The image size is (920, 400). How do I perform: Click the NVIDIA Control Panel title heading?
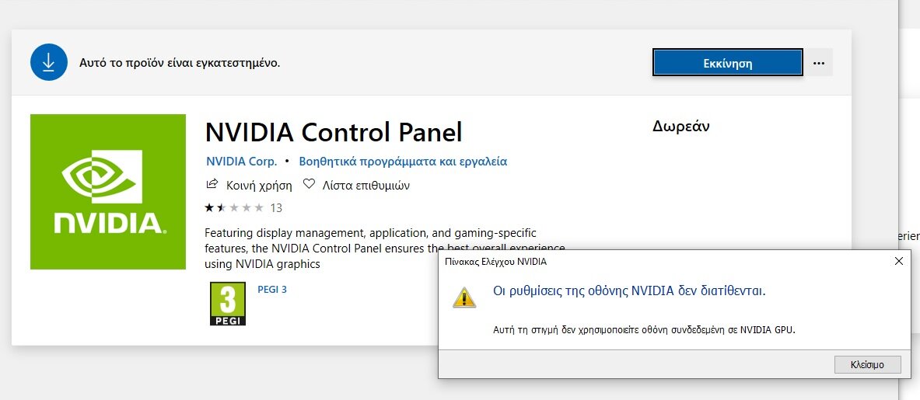pos(334,132)
